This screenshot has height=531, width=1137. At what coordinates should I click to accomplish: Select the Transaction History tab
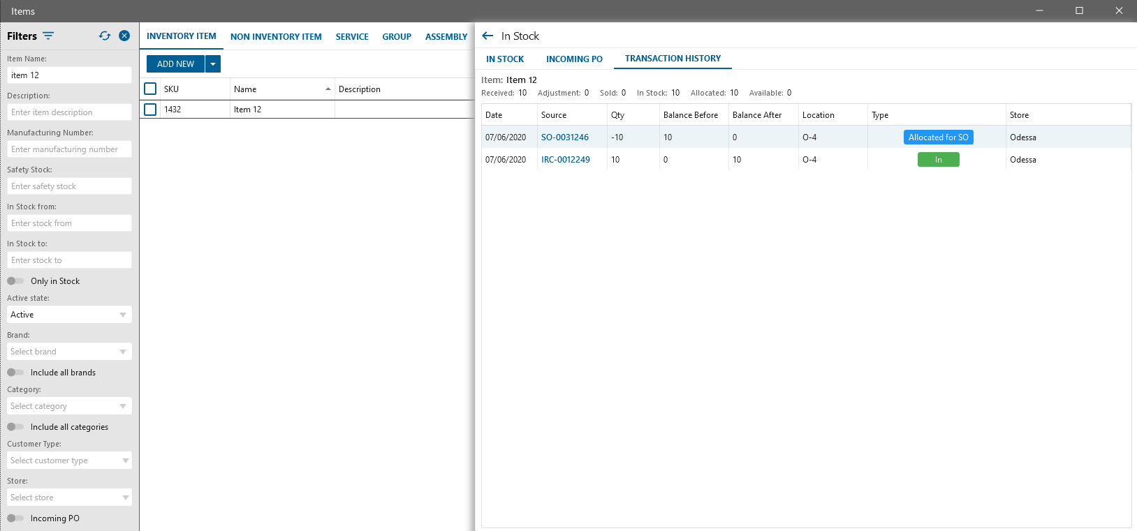pos(673,59)
